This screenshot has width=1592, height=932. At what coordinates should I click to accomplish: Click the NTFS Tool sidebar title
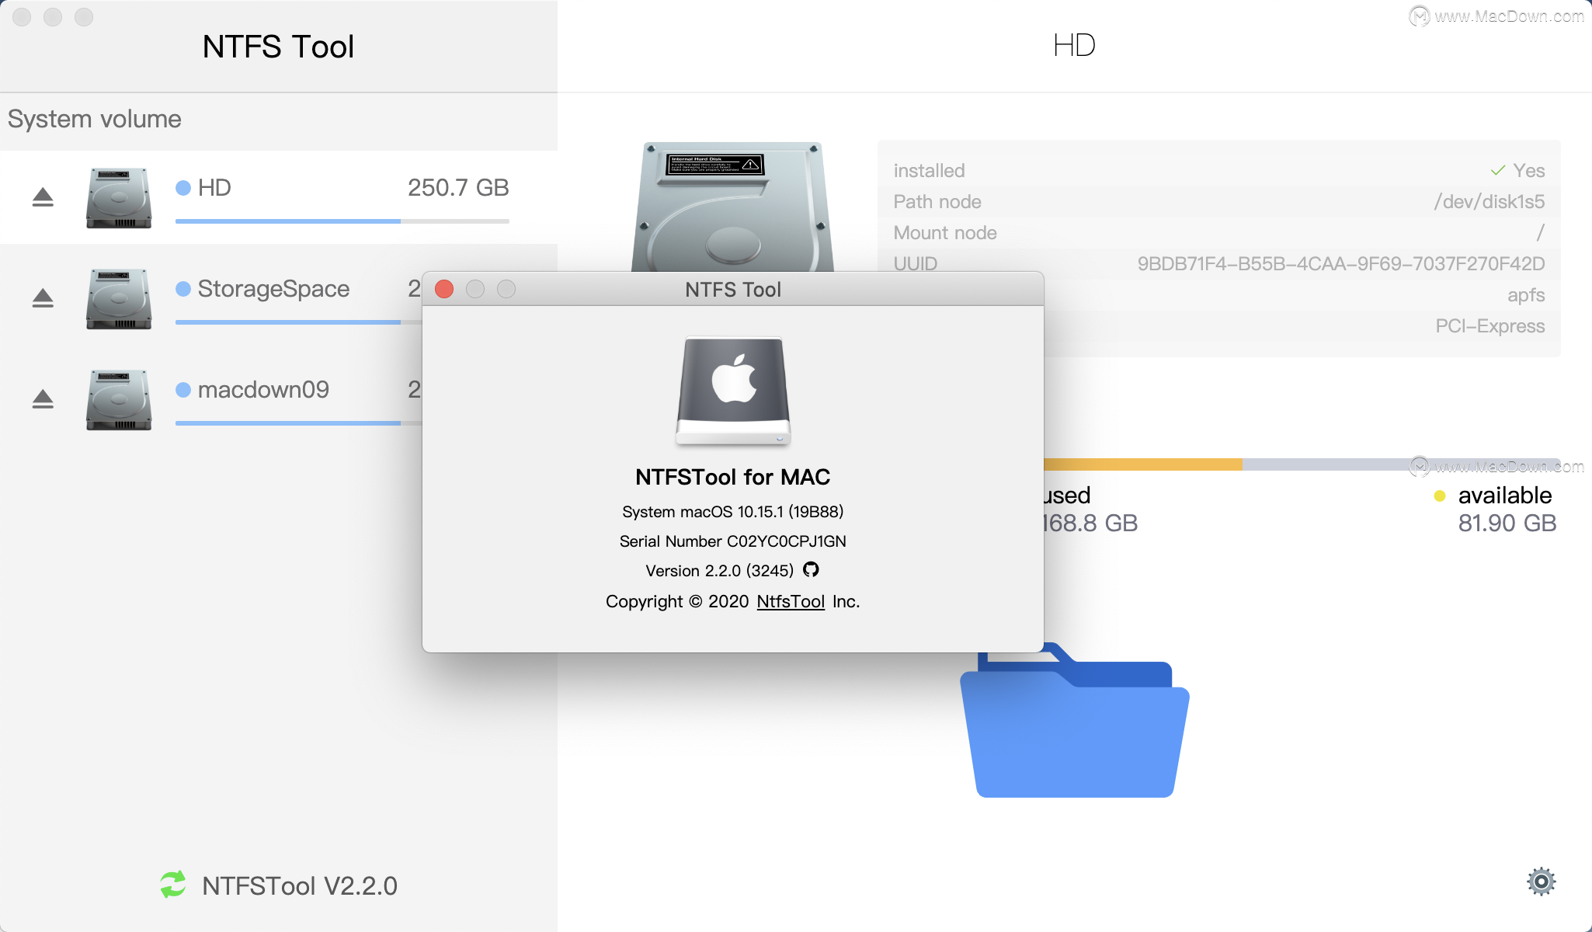(278, 47)
